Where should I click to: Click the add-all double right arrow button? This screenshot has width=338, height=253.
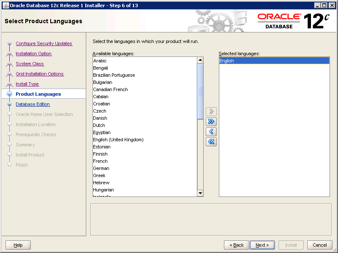211,121
